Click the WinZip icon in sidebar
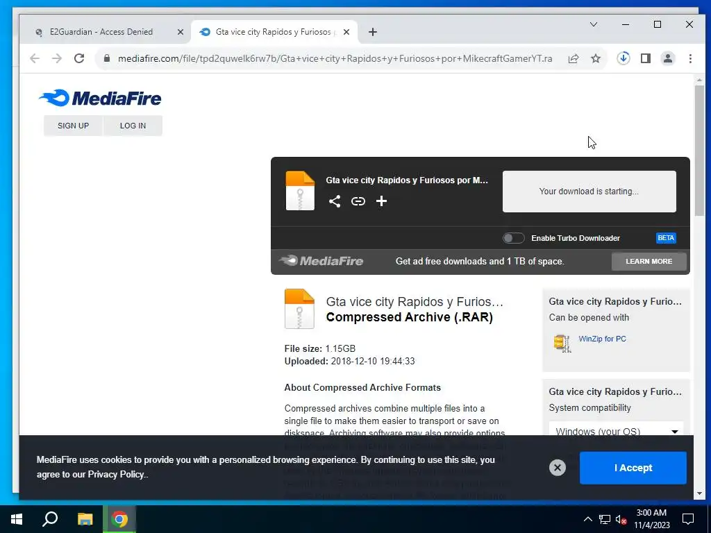This screenshot has width=711, height=533. click(x=562, y=343)
